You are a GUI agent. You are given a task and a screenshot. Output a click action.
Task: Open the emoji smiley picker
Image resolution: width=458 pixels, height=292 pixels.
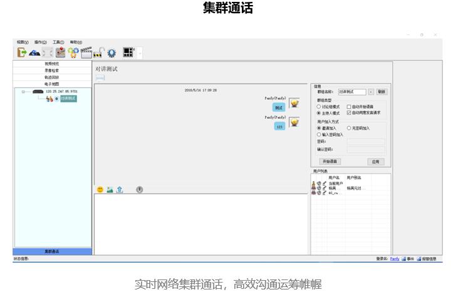(100, 190)
